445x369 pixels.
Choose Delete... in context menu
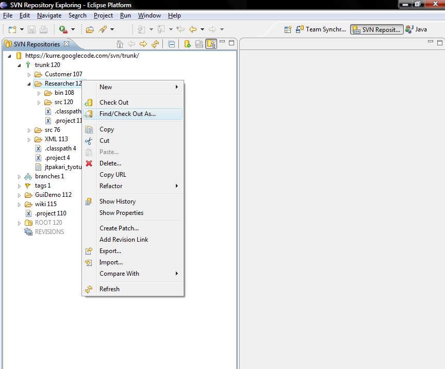tap(133, 163)
